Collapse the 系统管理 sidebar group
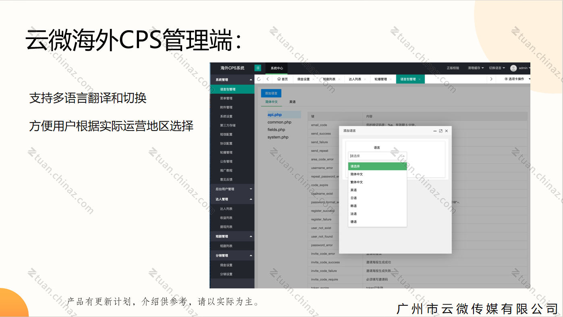The image size is (563, 317). (233, 80)
